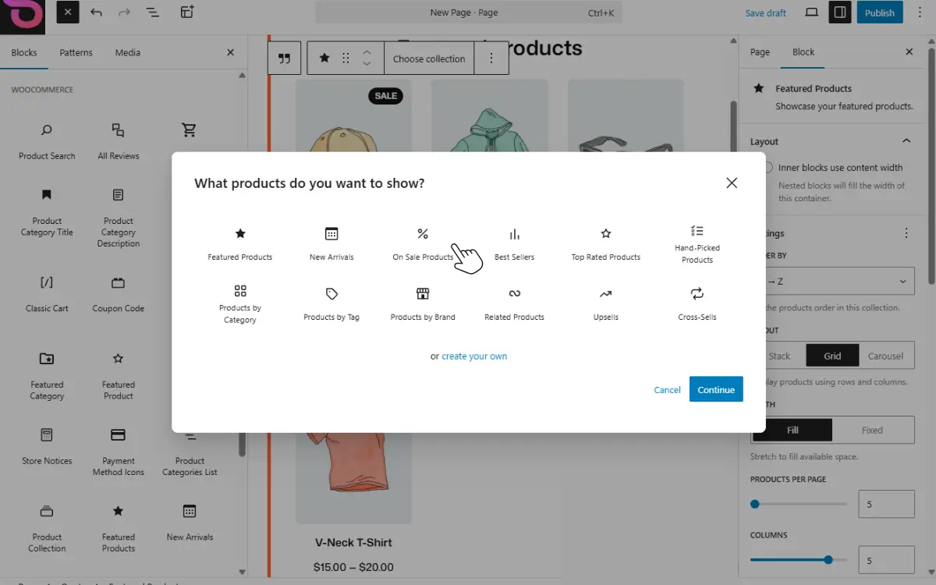Collapse the Layout panel section
This screenshot has height=585, width=936.
pyautogui.click(x=906, y=141)
